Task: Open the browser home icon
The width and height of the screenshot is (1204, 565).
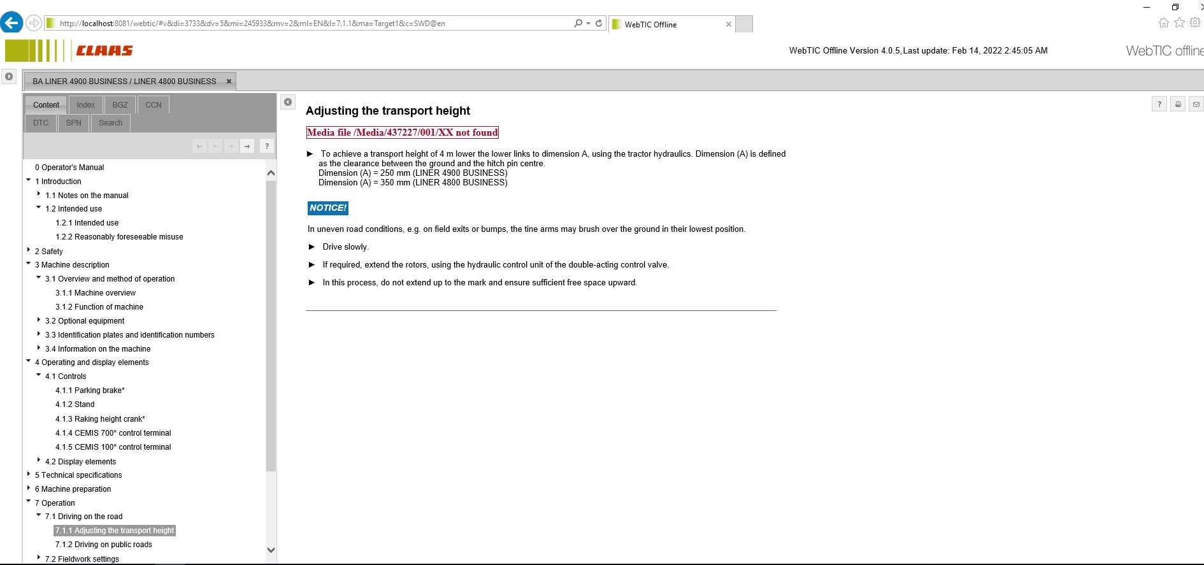Action: (x=1163, y=23)
